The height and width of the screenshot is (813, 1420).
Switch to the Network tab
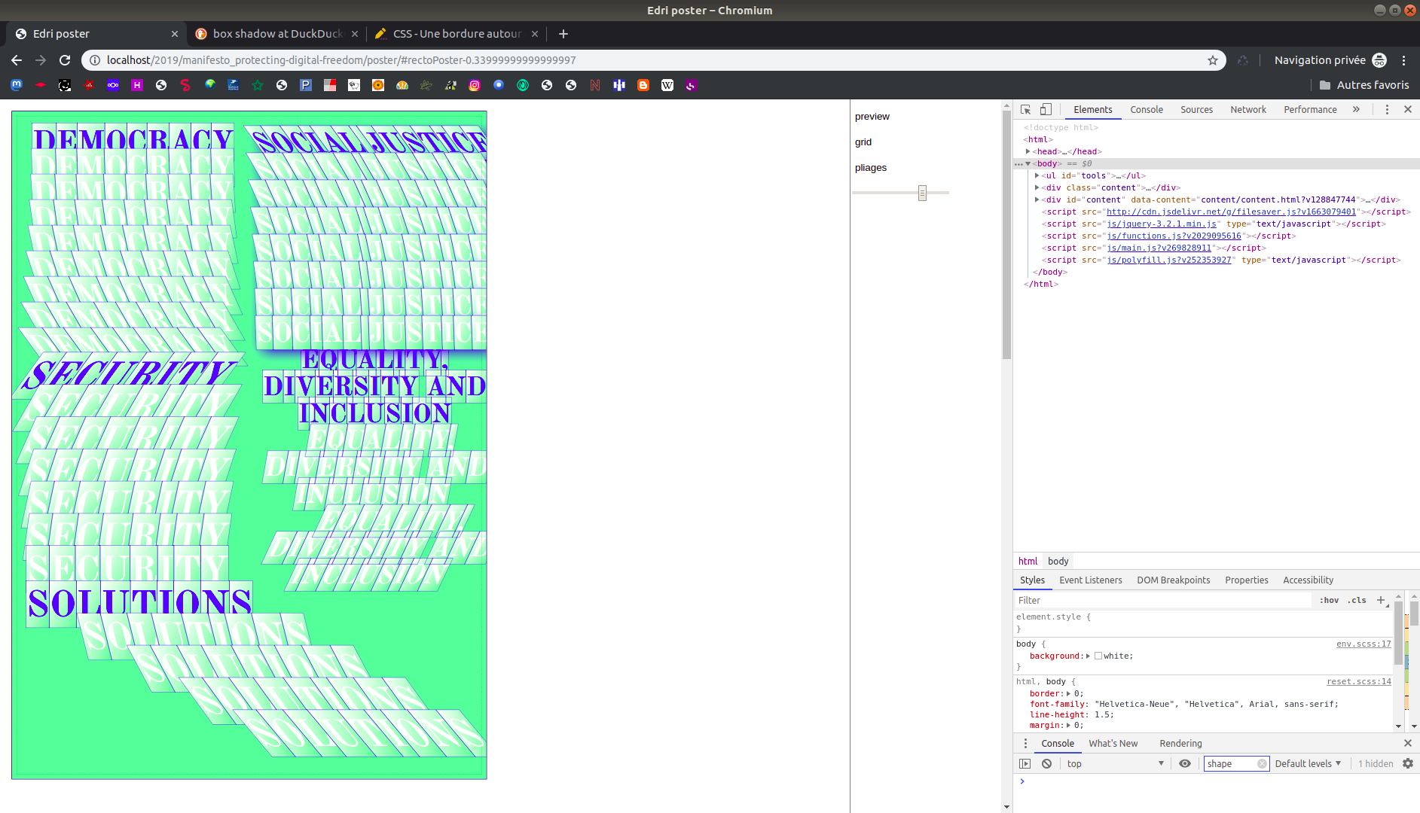(1247, 109)
